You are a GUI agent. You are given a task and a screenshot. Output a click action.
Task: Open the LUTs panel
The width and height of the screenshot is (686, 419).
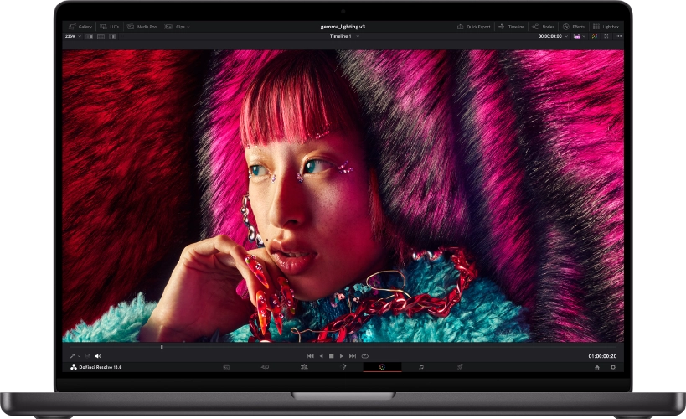coord(110,27)
